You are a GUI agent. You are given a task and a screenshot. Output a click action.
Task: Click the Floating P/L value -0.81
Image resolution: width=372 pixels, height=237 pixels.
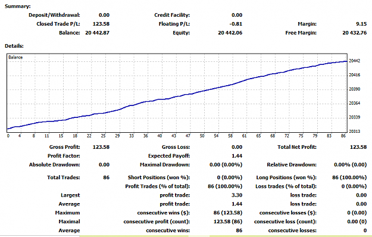click(x=236, y=24)
